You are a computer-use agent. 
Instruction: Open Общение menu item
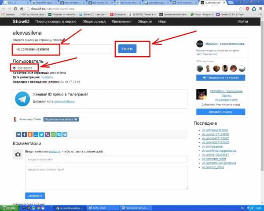(145, 22)
